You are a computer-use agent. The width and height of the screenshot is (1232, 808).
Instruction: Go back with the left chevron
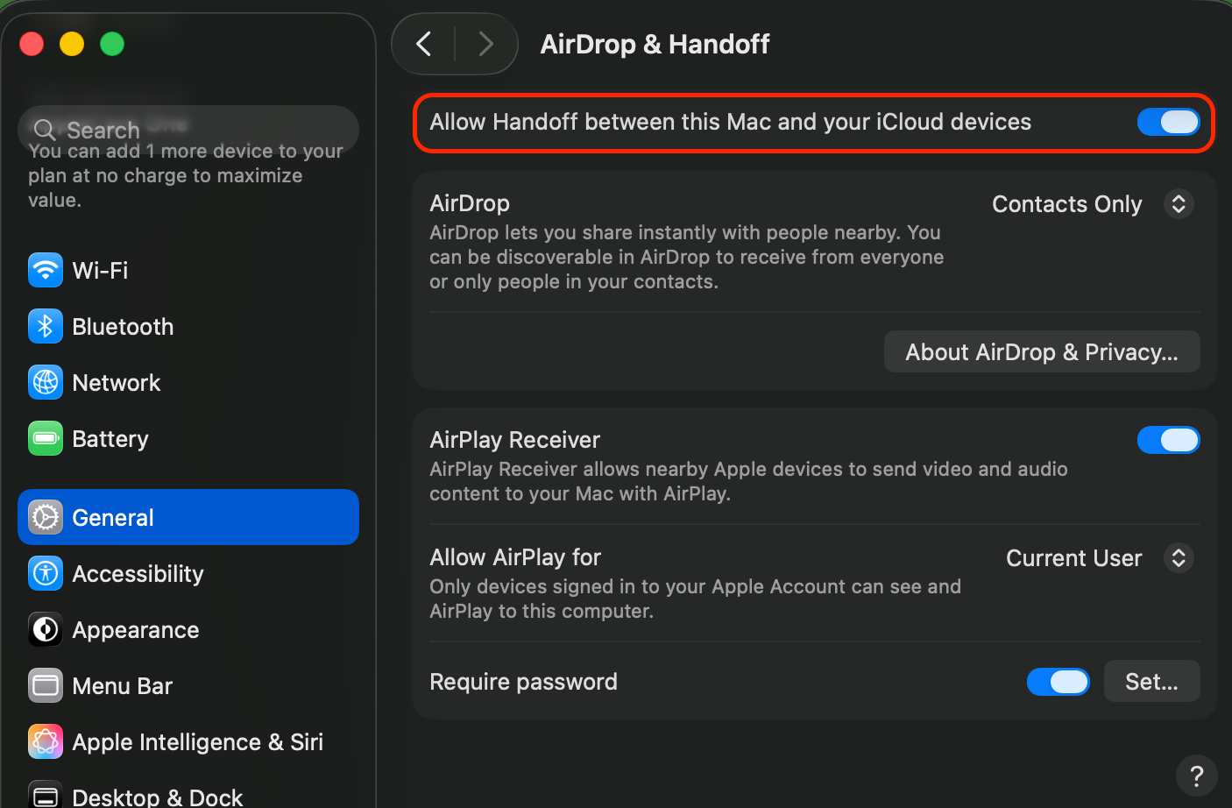(424, 44)
